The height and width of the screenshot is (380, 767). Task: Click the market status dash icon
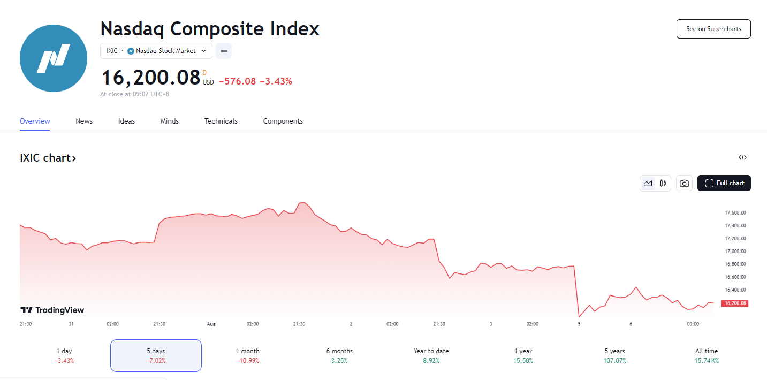coord(224,51)
